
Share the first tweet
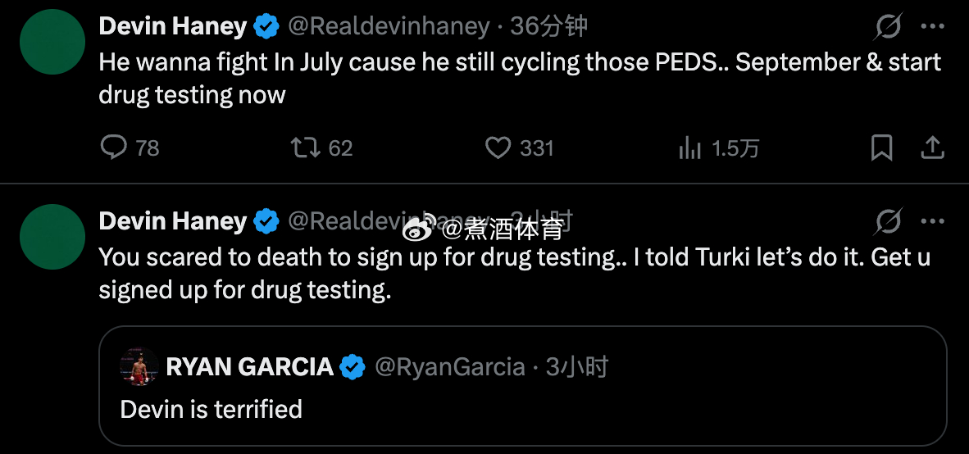[932, 148]
